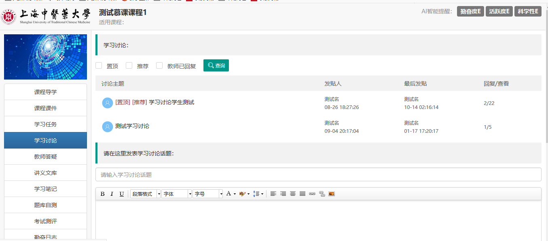The image size is (548, 241).
Task: Align text left in the editor
Action: pos(273,194)
